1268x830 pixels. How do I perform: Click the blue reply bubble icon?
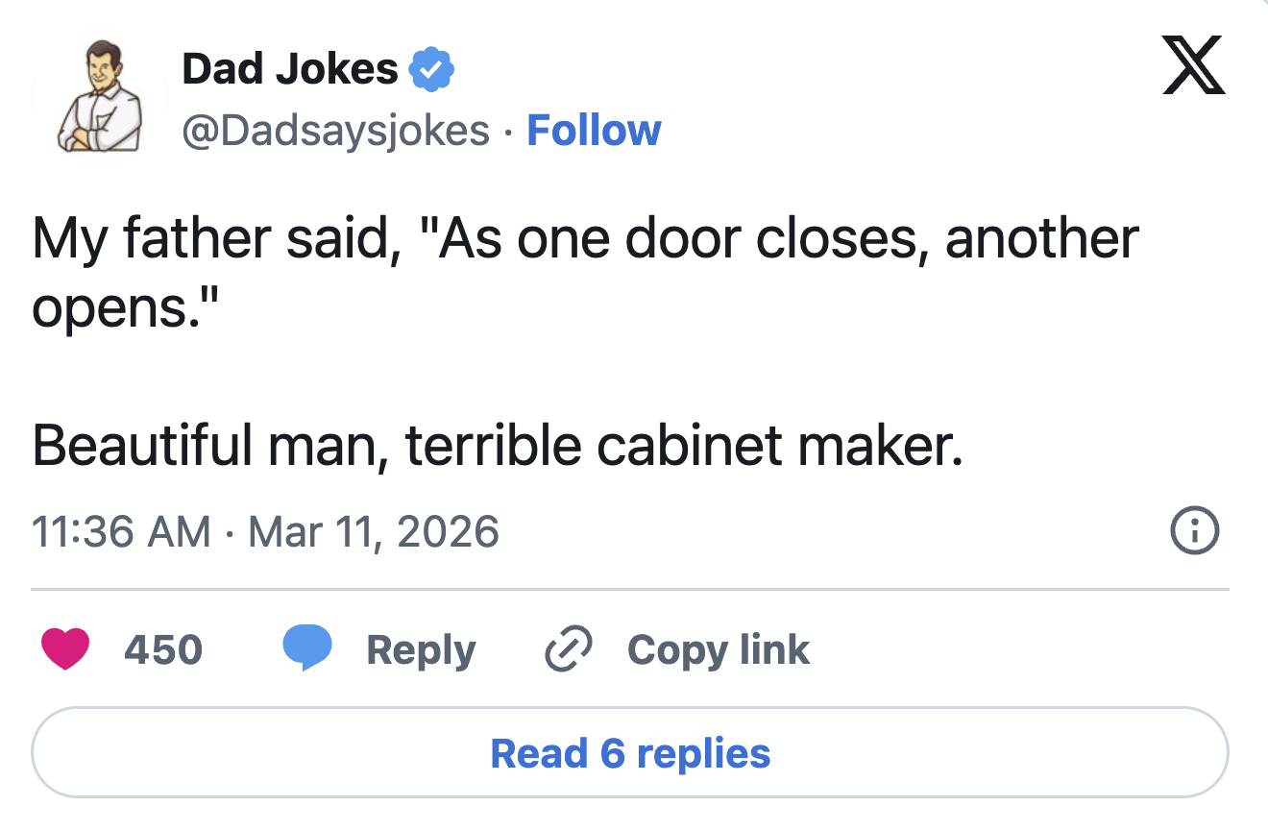click(309, 648)
